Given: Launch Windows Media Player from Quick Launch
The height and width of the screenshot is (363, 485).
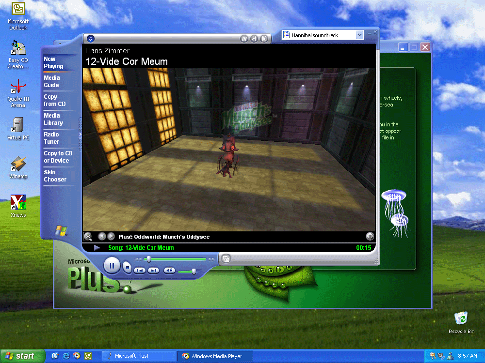Looking at the screenshot, I should (x=77, y=356).
